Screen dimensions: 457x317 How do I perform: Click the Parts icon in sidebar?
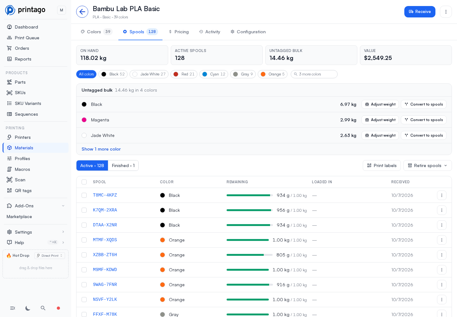click(10, 82)
